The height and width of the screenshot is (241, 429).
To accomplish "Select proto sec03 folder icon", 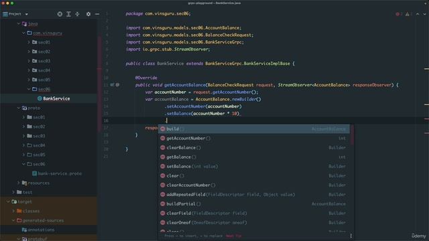I will (x=29, y=136).
